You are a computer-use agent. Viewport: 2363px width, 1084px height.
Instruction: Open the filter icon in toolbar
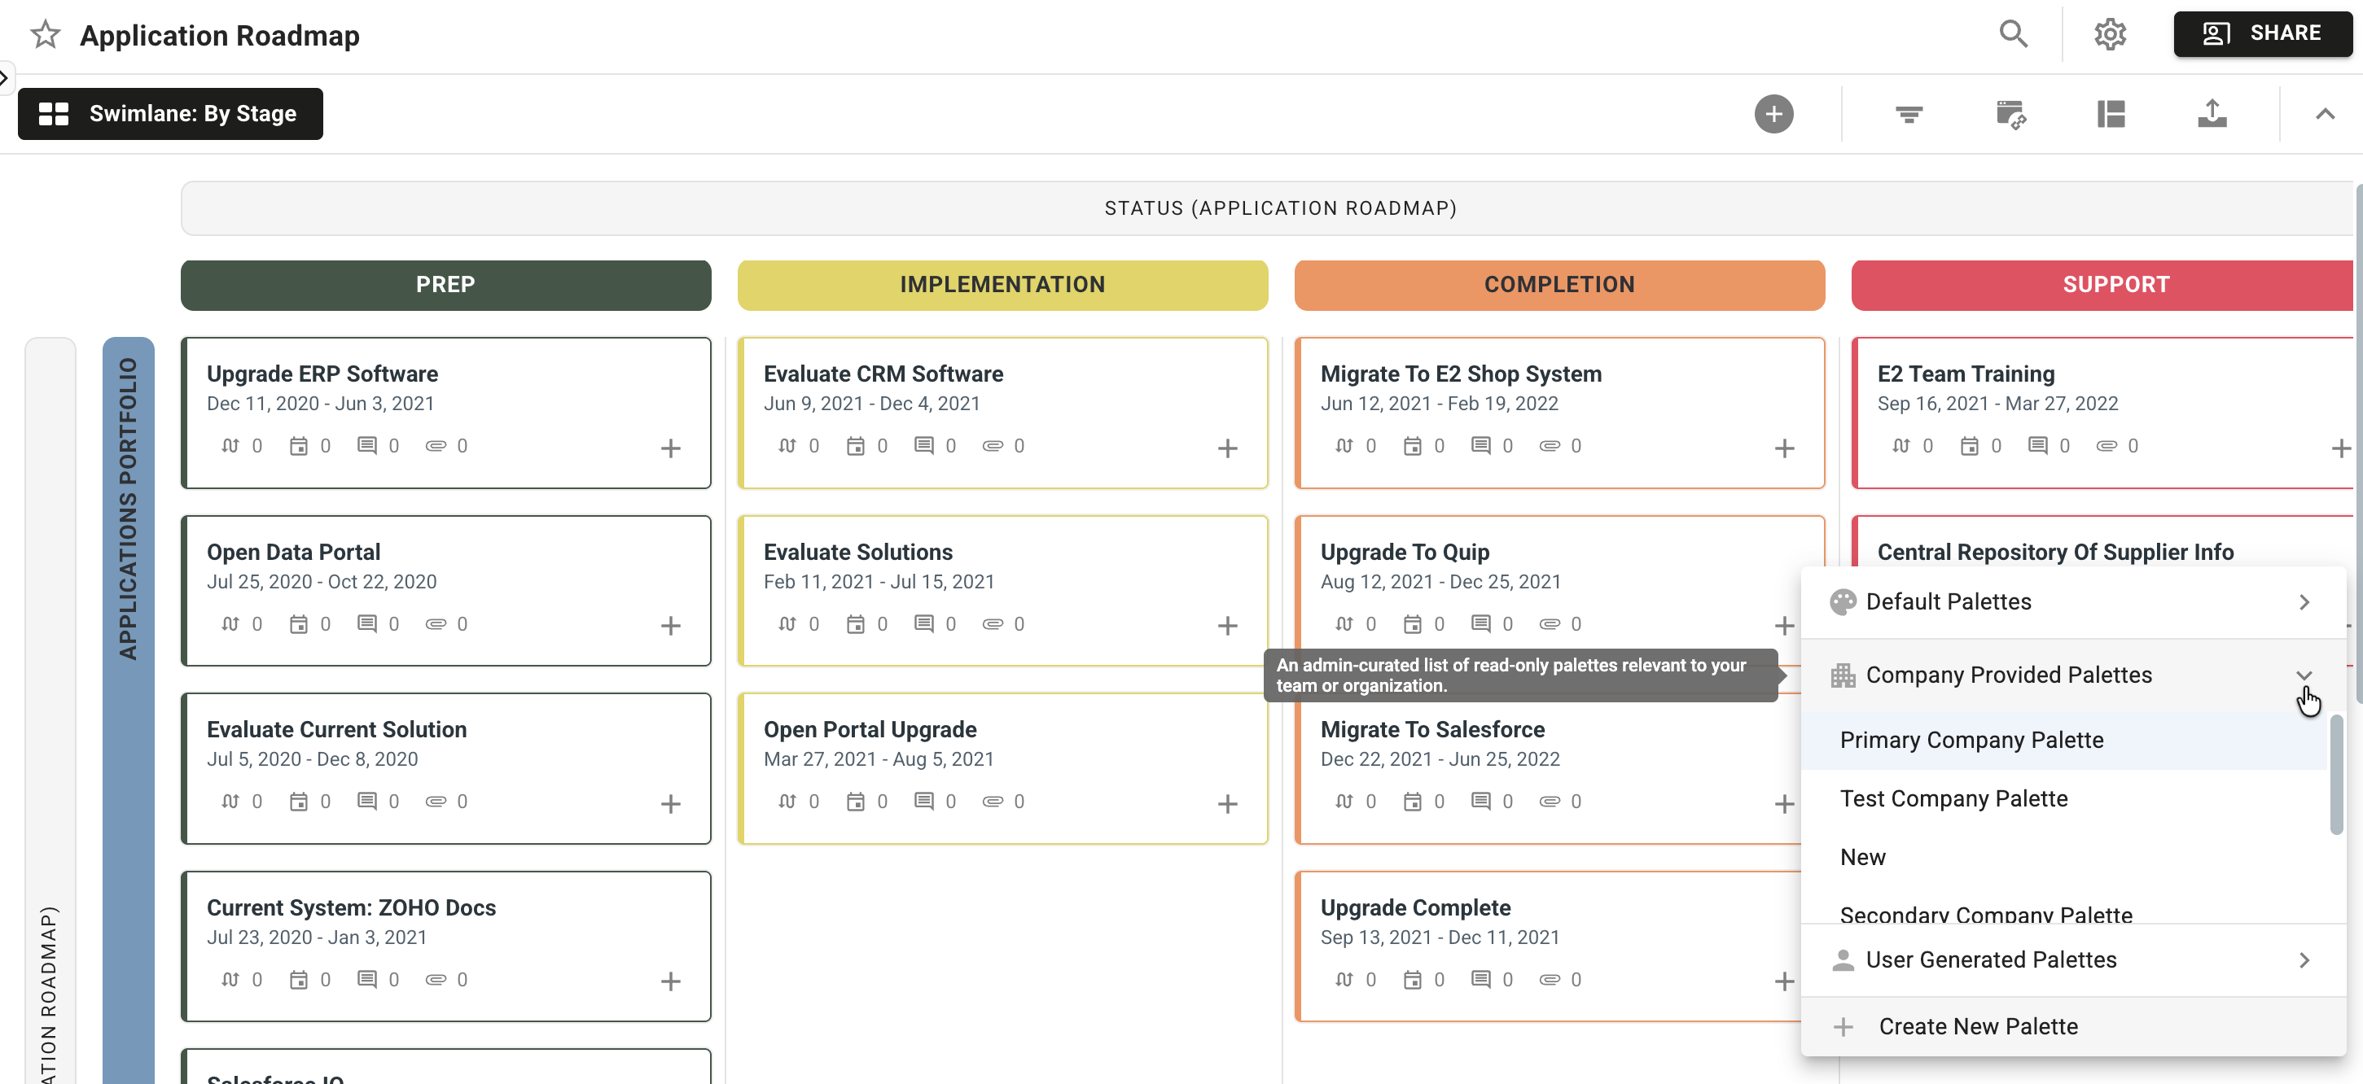tap(1909, 114)
